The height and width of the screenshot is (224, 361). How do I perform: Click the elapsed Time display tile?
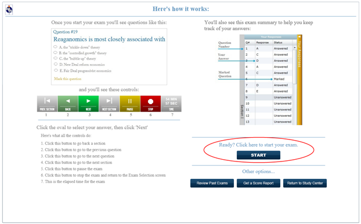(x=171, y=104)
